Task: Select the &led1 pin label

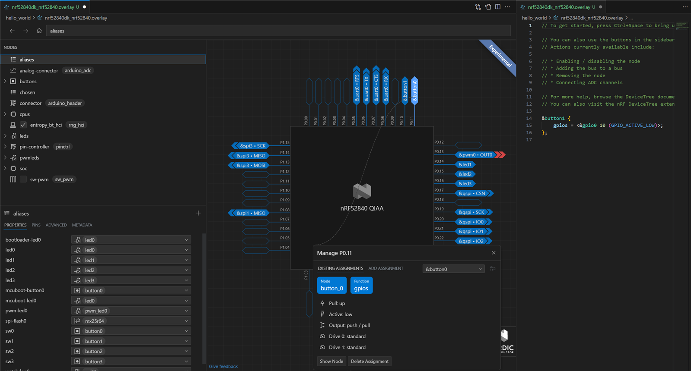Action: click(465, 164)
